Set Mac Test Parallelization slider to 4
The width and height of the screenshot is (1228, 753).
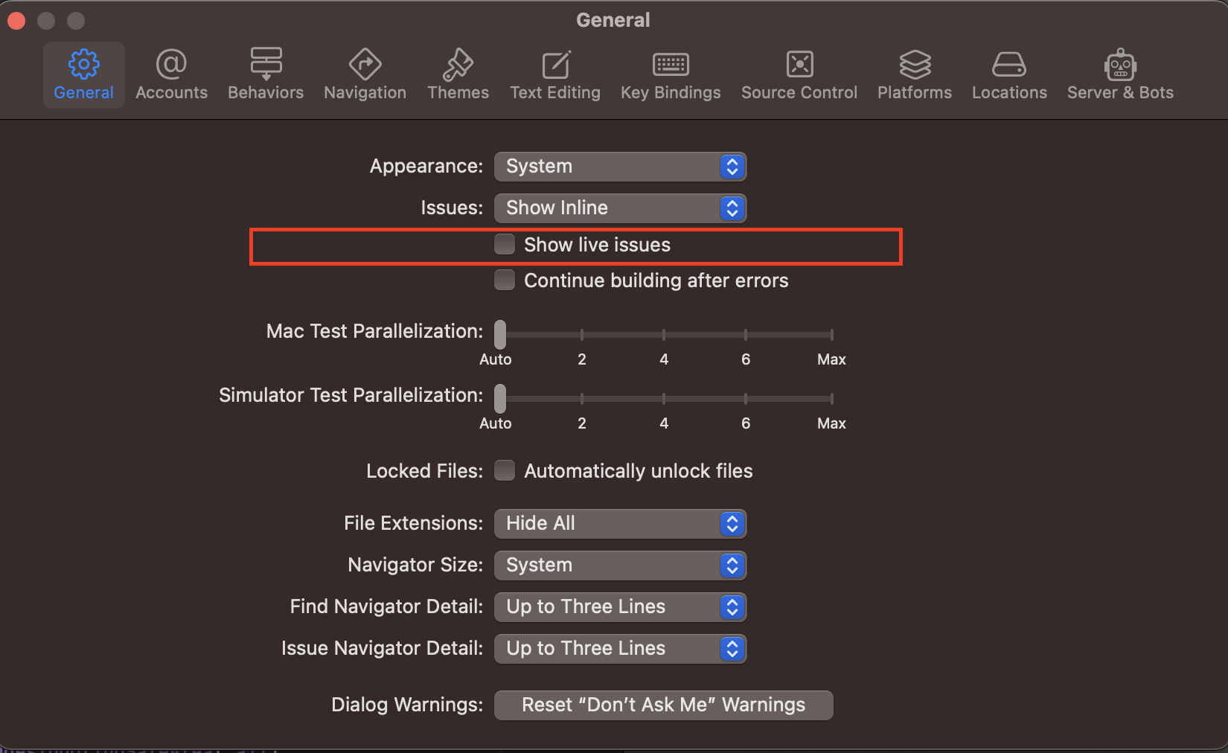[664, 335]
